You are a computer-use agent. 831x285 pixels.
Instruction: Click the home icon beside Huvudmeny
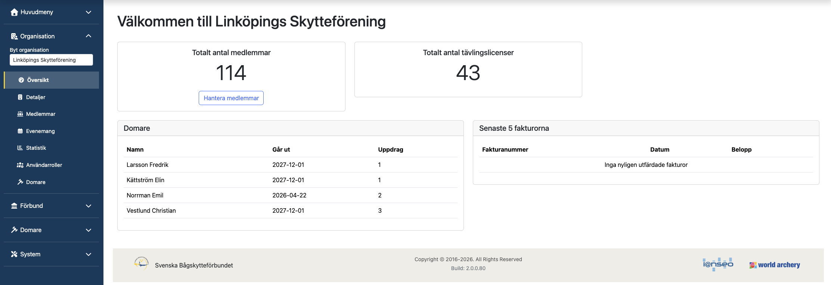click(14, 12)
